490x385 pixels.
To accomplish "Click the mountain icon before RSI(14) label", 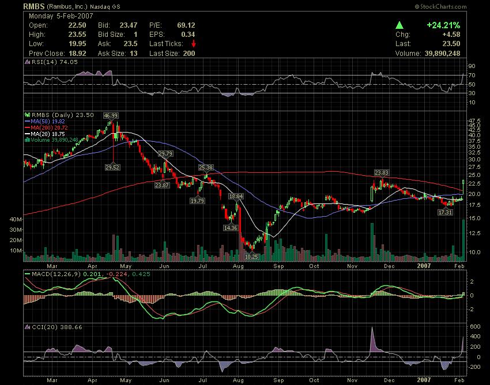I will pos(28,62).
